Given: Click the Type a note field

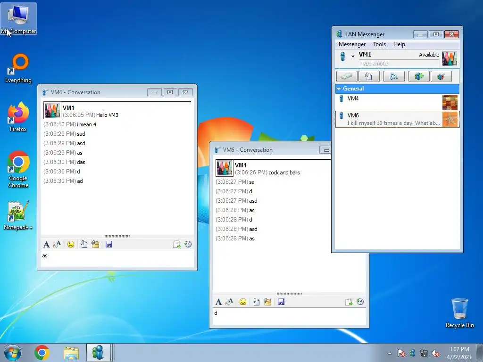Looking at the screenshot, I should click(399, 64).
